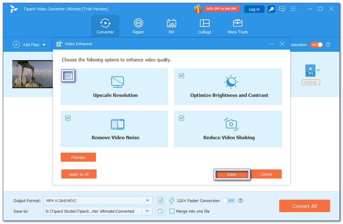Enable Merge into one file checkbox
The image size is (343, 224).
[x=172, y=211]
